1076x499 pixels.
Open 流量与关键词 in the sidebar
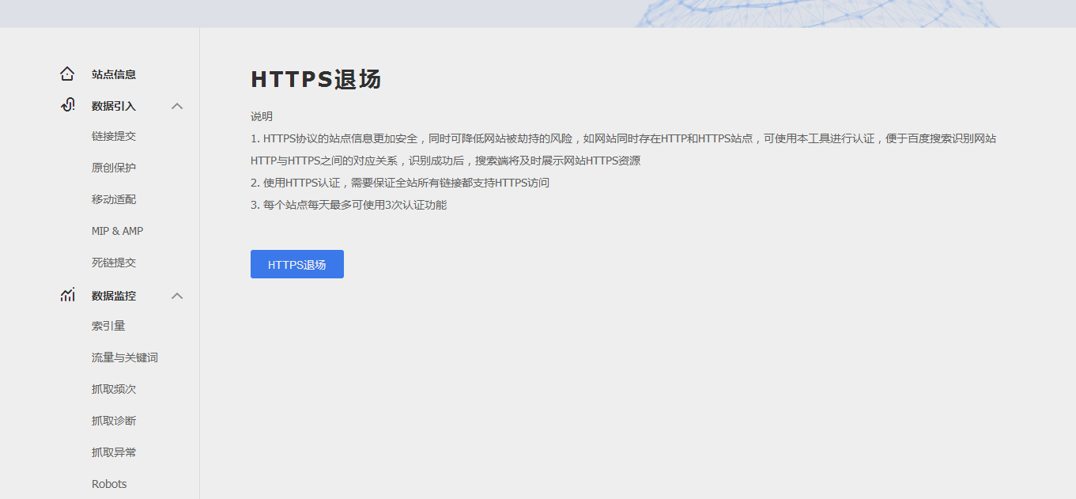[x=125, y=357]
